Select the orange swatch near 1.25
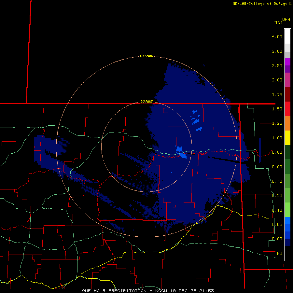The width and height of the screenshot is (293, 293). 287,123
